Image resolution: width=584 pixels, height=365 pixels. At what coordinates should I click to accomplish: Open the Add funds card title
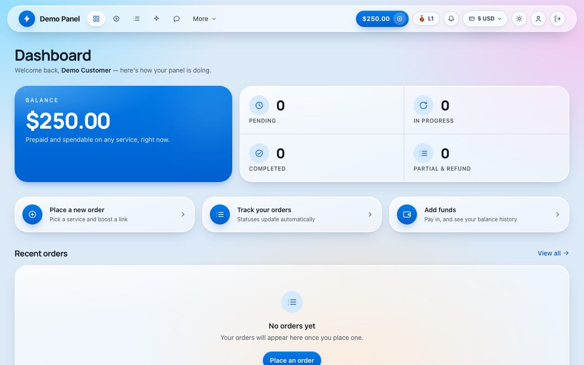pyautogui.click(x=440, y=210)
